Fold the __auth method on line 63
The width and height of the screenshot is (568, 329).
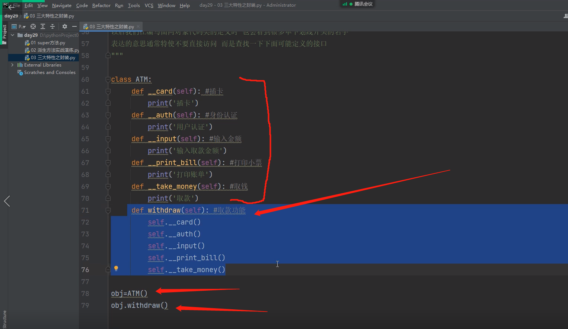pyautogui.click(x=108, y=115)
